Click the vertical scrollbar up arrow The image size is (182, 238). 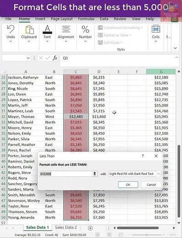[179, 71]
